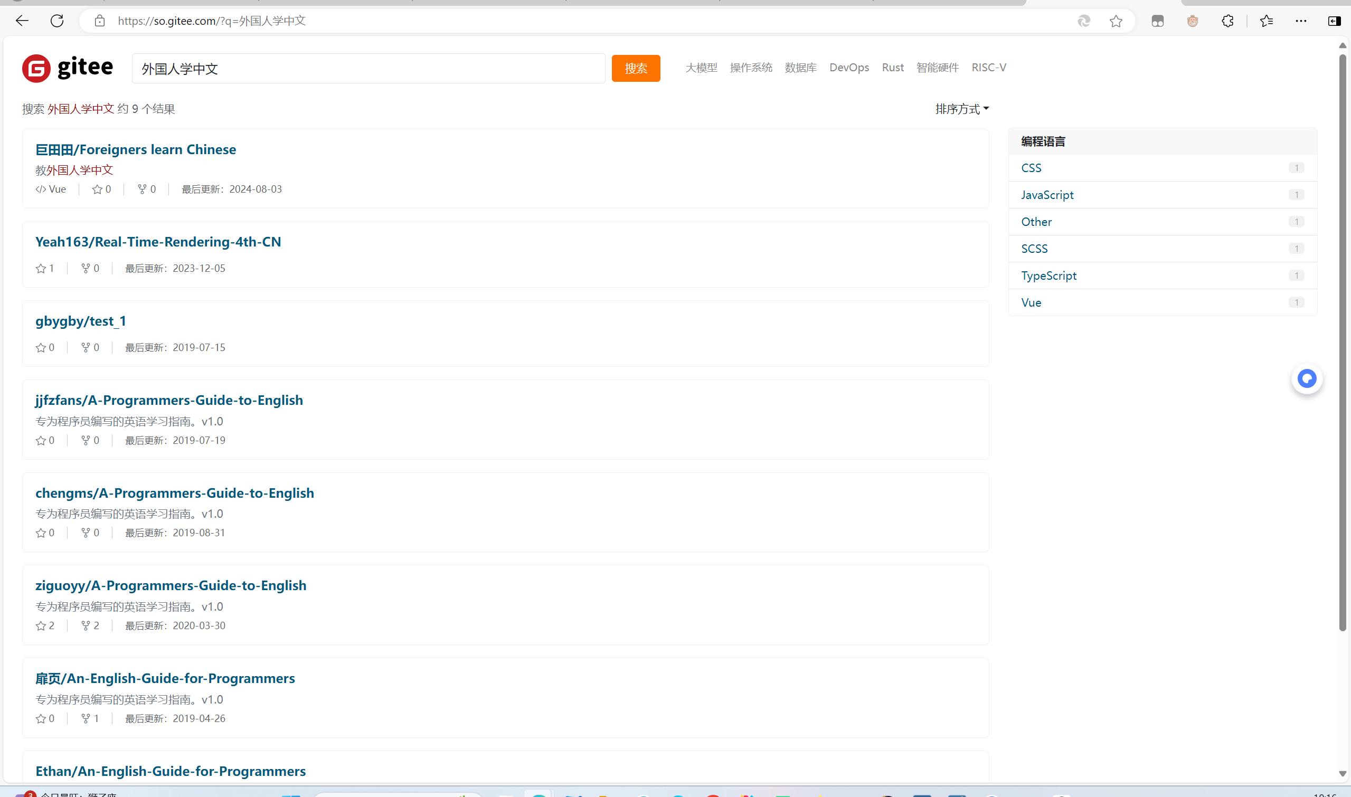This screenshot has width=1351, height=797.
Task: Open browser settings ellipsis menu
Action: pos(1300,21)
